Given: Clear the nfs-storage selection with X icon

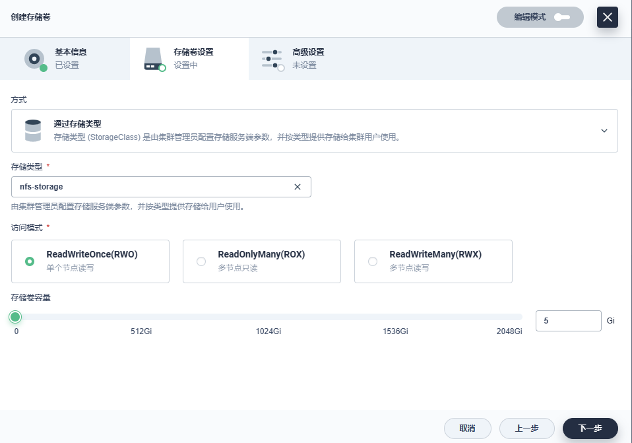Looking at the screenshot, I should coord(298,187).
